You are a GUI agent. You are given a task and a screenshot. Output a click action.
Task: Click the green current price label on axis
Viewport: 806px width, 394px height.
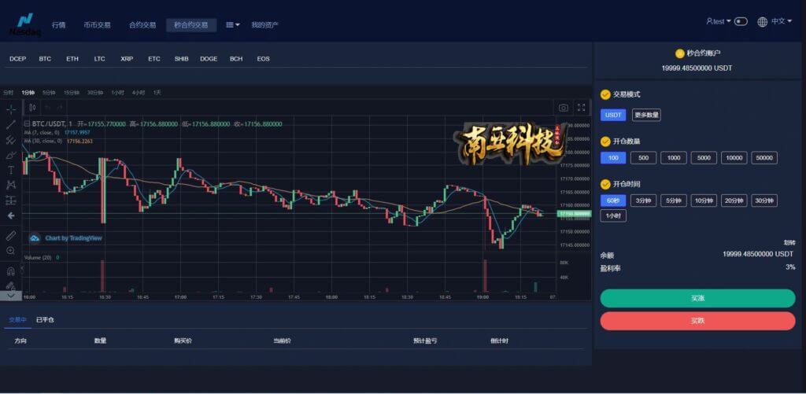[x=574, y=213]
